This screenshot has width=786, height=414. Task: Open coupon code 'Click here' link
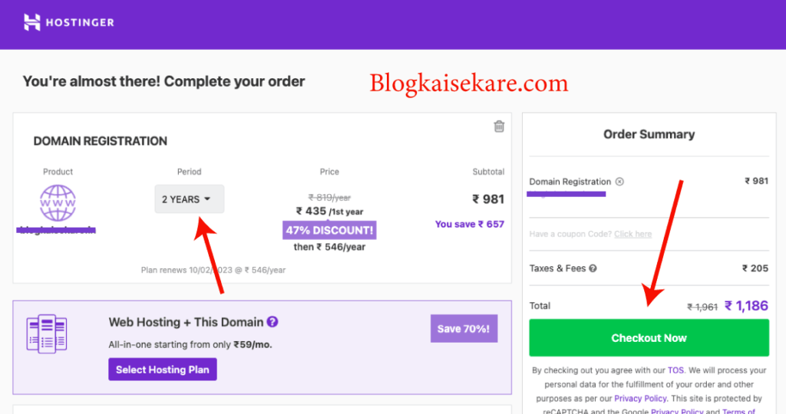632,234
